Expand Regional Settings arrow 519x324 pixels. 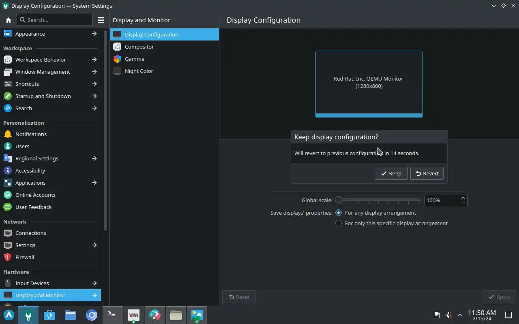[x=94, y=158]
